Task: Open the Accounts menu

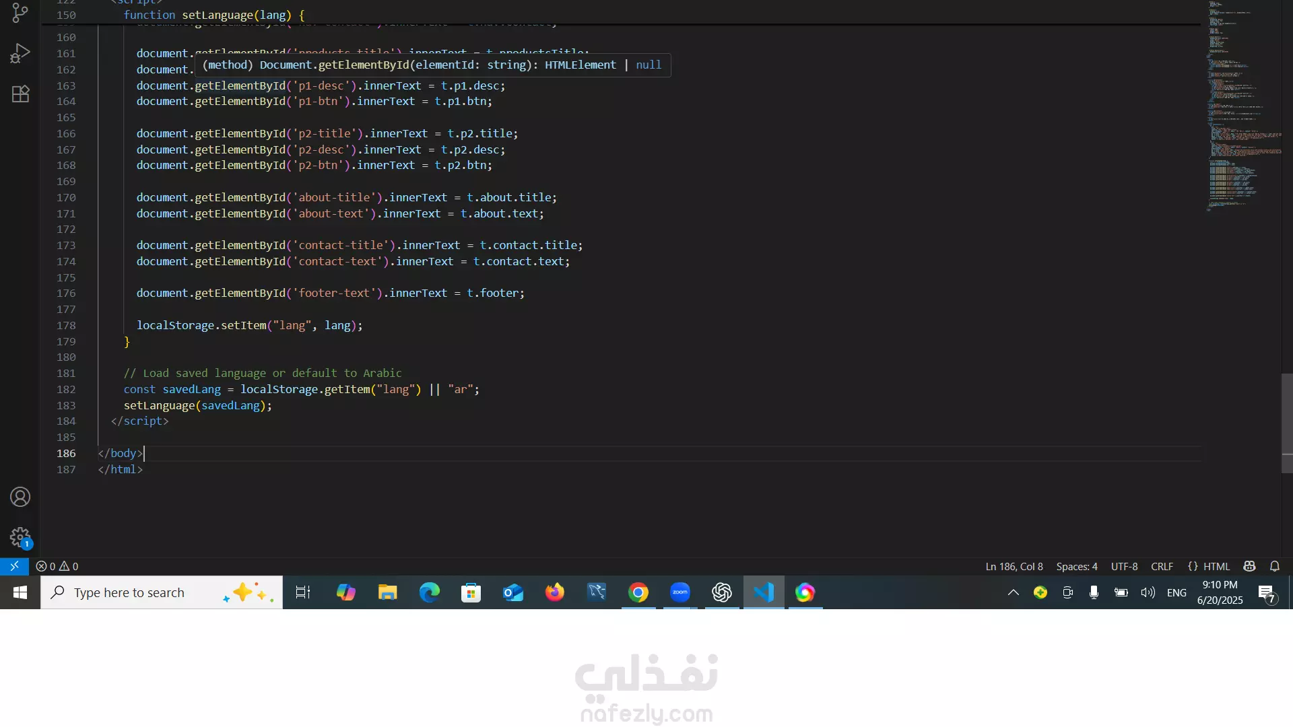Action: coord(20,497)
